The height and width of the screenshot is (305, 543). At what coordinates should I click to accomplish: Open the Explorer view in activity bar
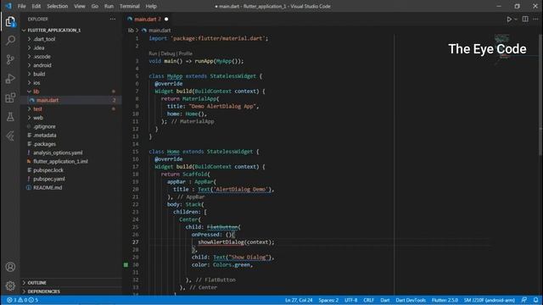click(10, 22)
